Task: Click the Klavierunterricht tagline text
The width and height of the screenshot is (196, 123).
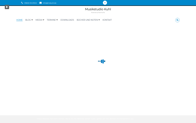Action: 98,12
